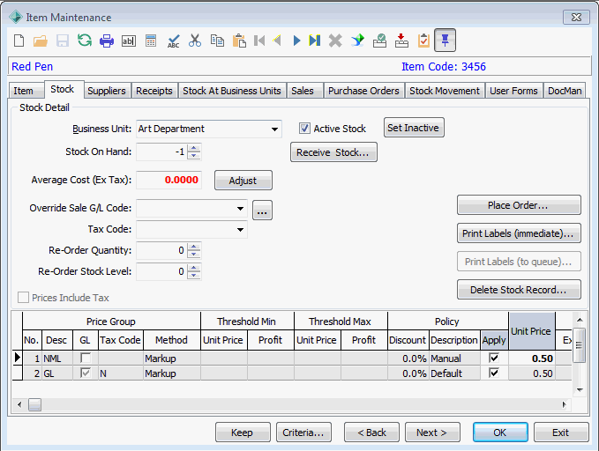Image resolution: width=599 pixels, height=451 pixels.
Task: Click the Place Order... button
Action: [x=519, y=205]
